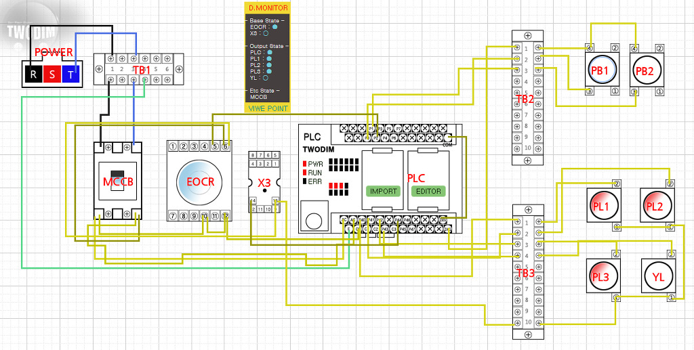
Task: Select X3 relay terminal 14
Action: [253, 202]
